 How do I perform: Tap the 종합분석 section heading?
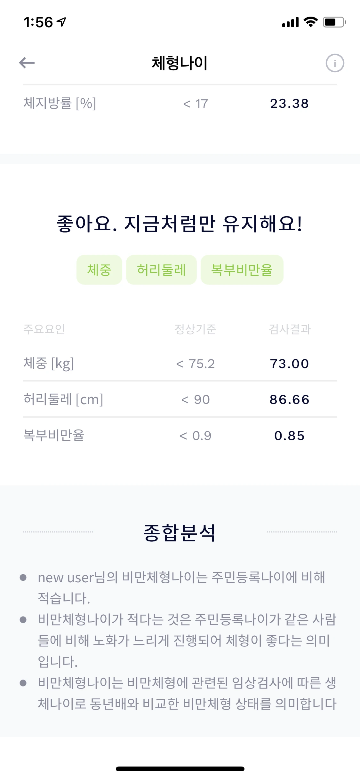click(x=180, y=533)
